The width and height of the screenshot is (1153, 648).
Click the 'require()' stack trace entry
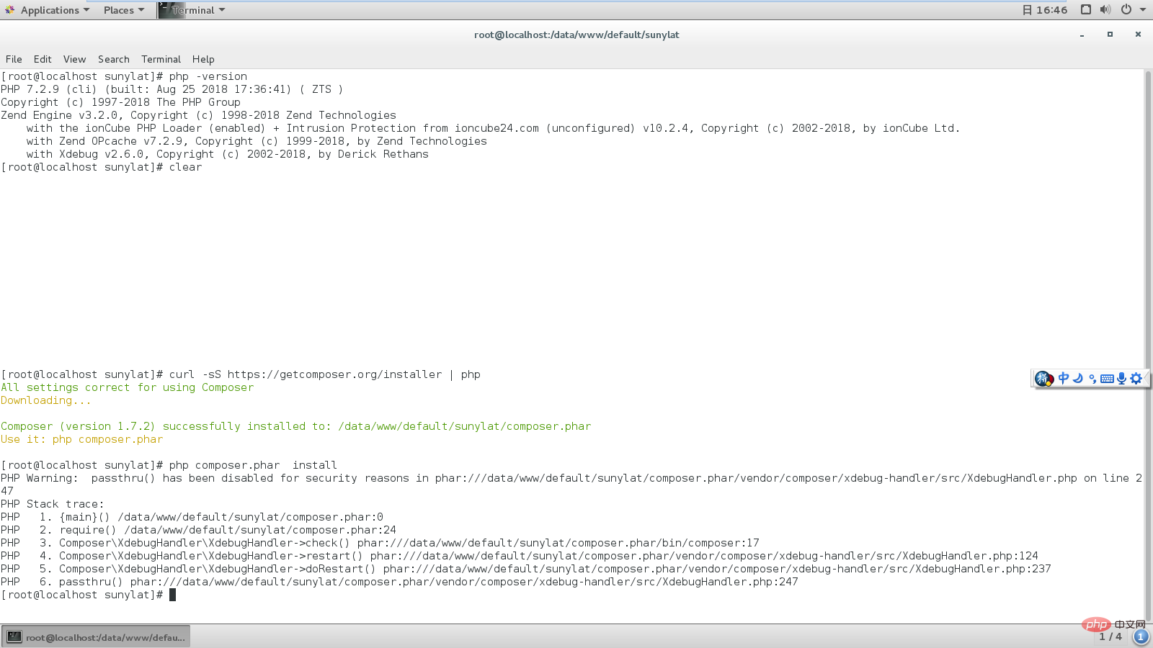tap(198, 530)
